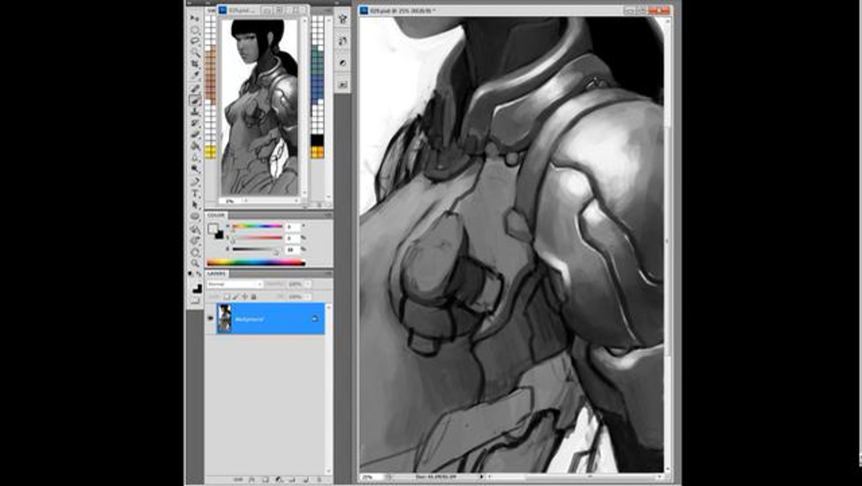Click the Color panel tab
The width and height of the screenshot is (862, 486).
[x=216, y=215]
